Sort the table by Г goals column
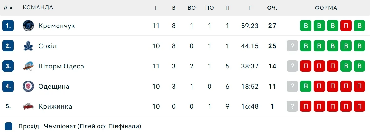 click(250, 8)
